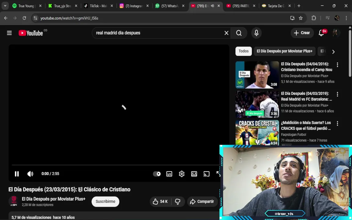
Task: Open the YouTube account avatar menu
Action: (335, 33)
